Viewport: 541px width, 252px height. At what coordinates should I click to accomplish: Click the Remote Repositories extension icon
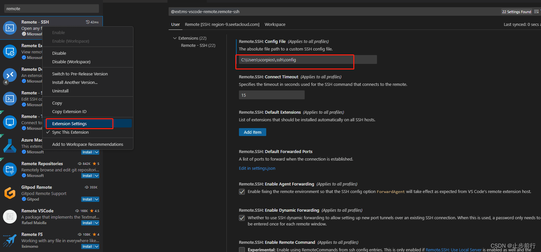coord(10,169)
